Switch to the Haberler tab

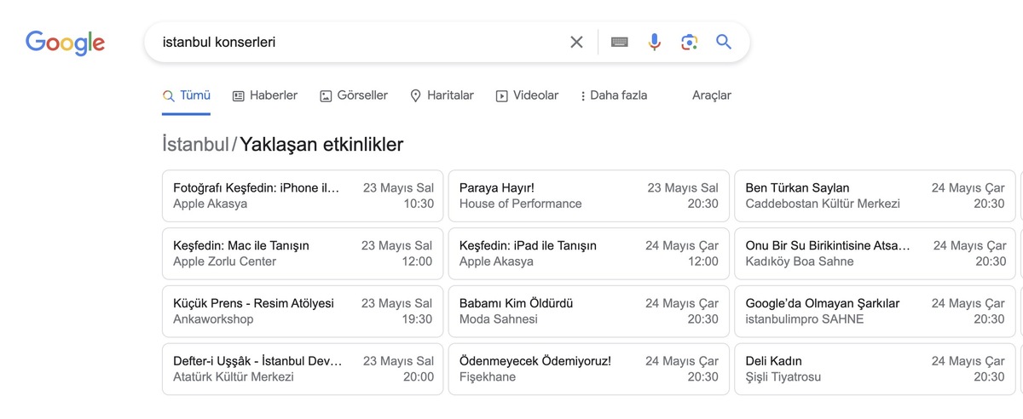pos(264,95)
